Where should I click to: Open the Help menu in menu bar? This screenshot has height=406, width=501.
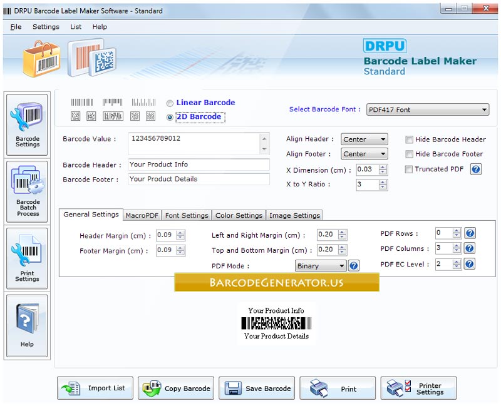(x=100, y=27)
